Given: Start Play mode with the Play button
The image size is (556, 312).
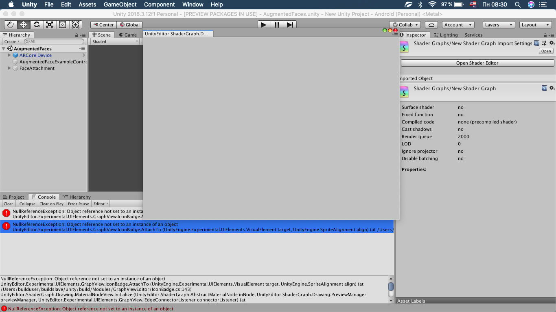Looking at the screenshot, I should pyautogui.click(x=264, y=25).
